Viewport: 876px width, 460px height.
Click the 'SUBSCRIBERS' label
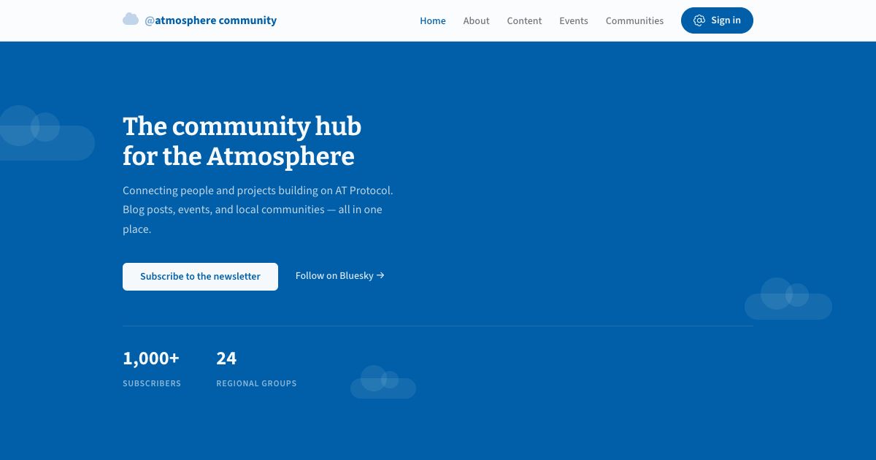click(152, 383)
